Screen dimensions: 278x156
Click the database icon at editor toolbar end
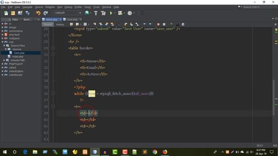tap(183, 24)
